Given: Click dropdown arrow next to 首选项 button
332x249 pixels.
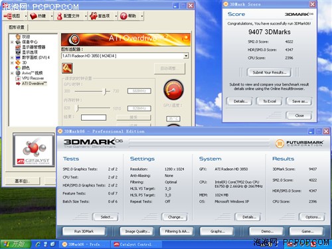Looking at the screenshot, I should pyautogui.click(x=116, y=16).
